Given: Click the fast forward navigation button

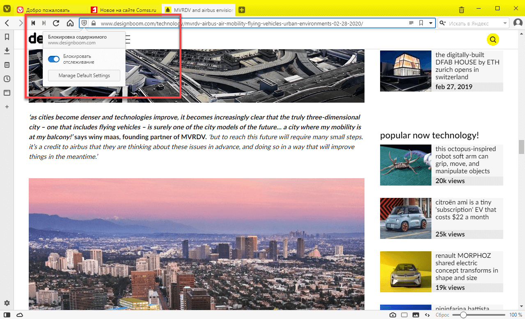Looking at the screenshot, I should 44,23.
